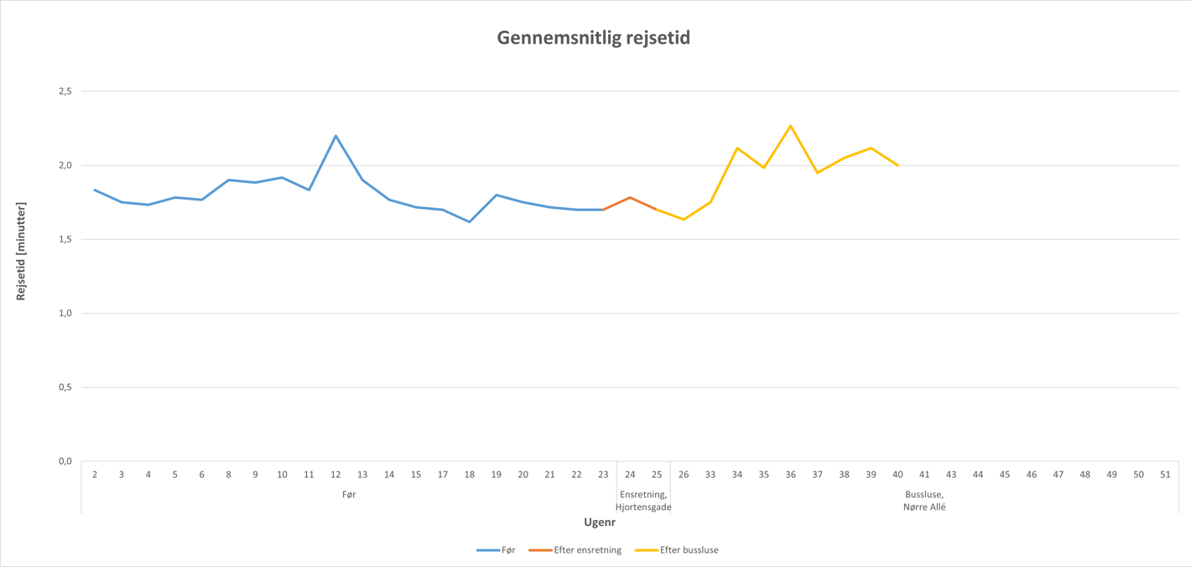The image size is (1191, 567).
Task: Click the yellow line endpoint at week 40
Action: coord(897,165)
